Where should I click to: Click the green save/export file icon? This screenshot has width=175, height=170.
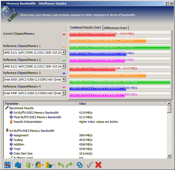[28, 165]
